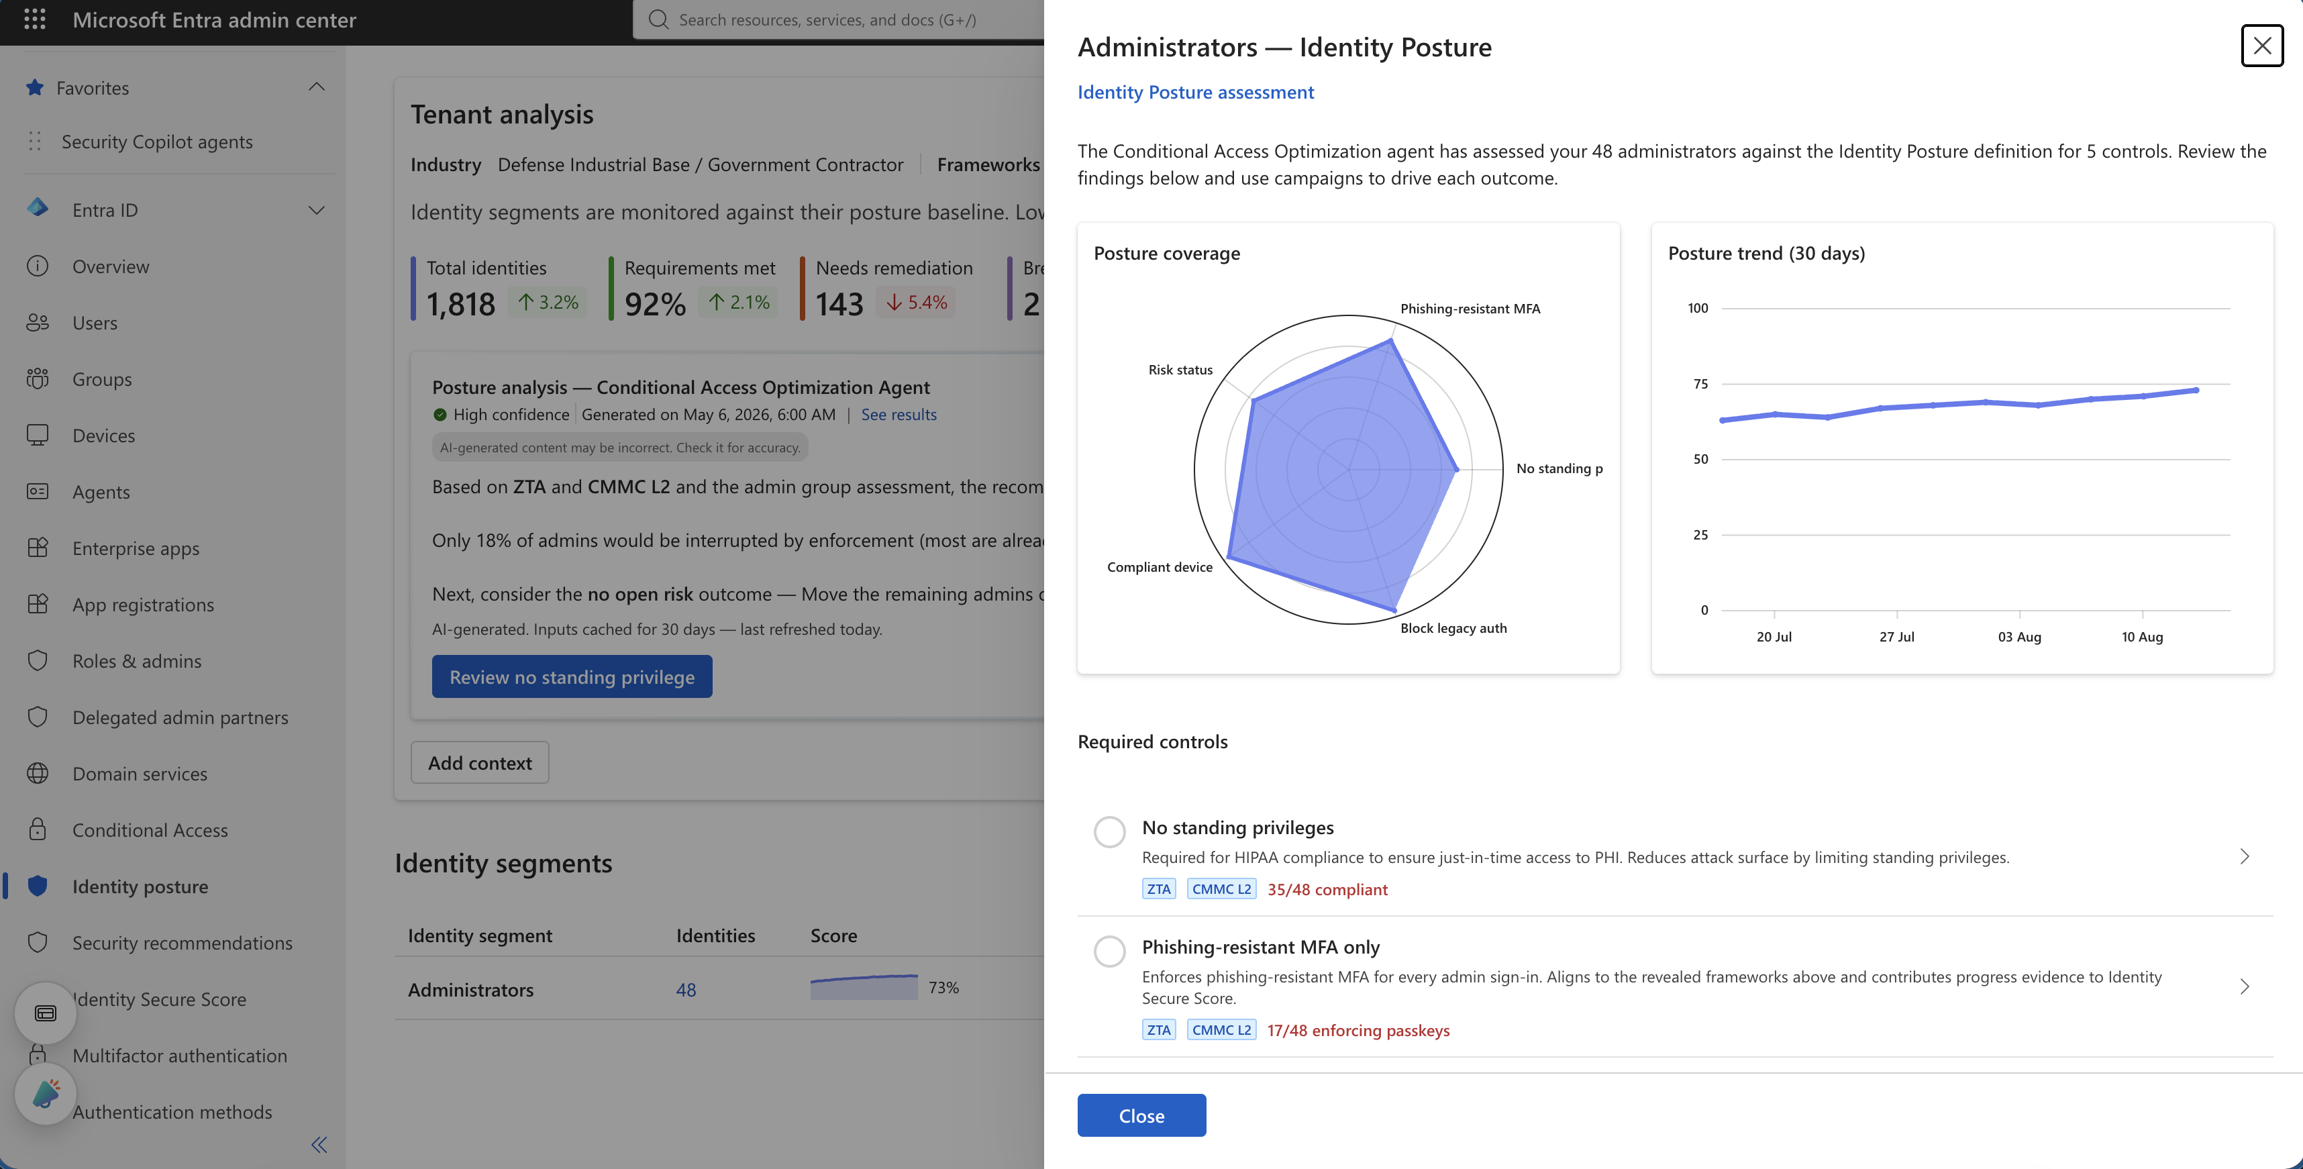2303x1169 pixels.
Task: Click the Administrators score progress bar
Action: click(x=864, y=986)
